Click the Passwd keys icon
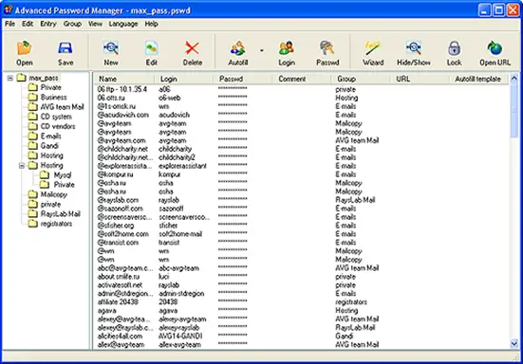This screenshot has height=364, width=523. (x=327, y=48)
